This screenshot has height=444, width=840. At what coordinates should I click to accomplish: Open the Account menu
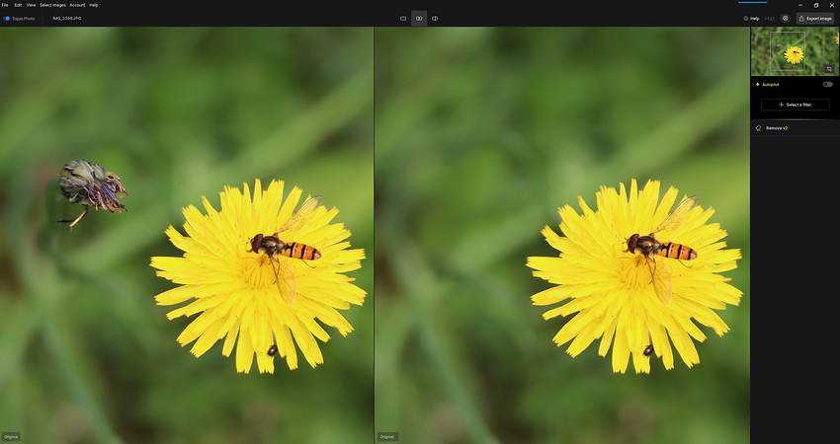pos(77,5)
